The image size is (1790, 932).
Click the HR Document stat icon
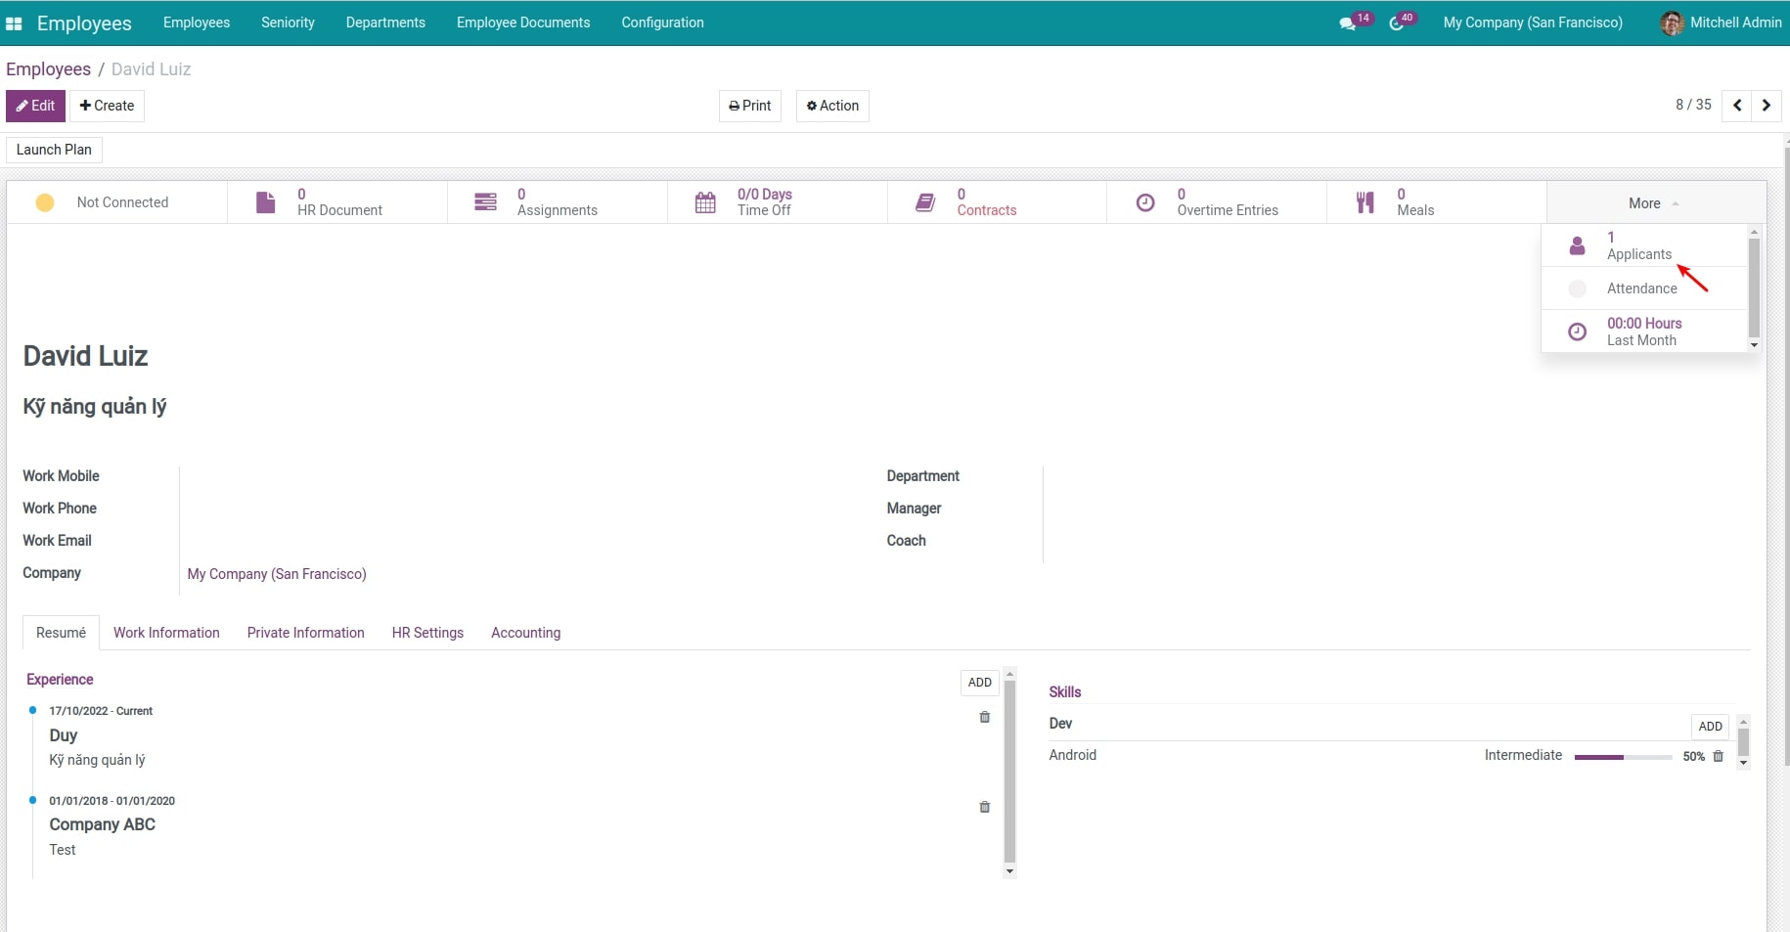pyautogui.click(x=264, y=201)
